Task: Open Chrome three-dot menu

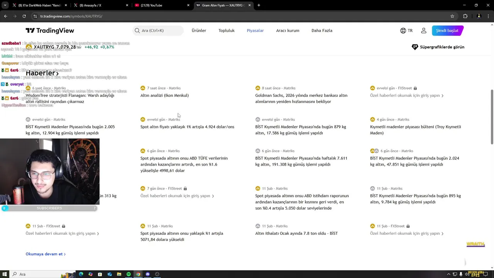Action: coord(488,16)
